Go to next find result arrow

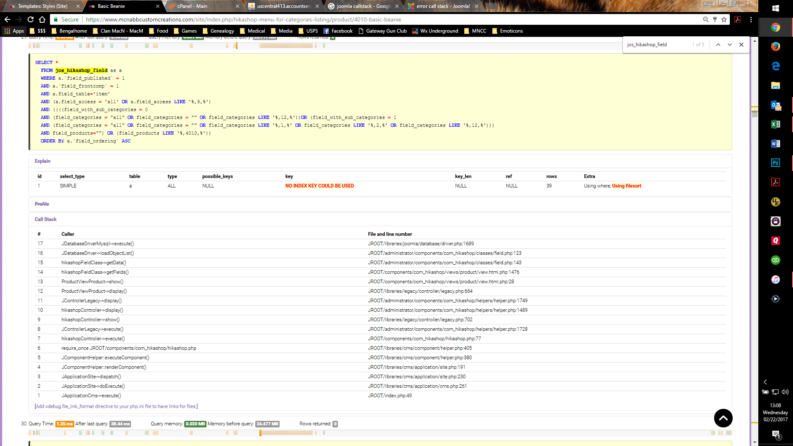[730, 45]
